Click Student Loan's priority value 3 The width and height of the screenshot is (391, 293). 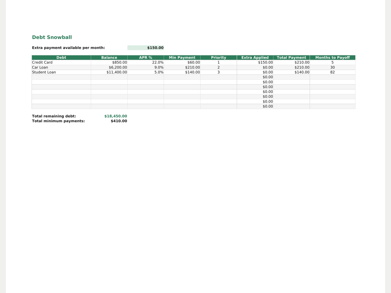219,72
